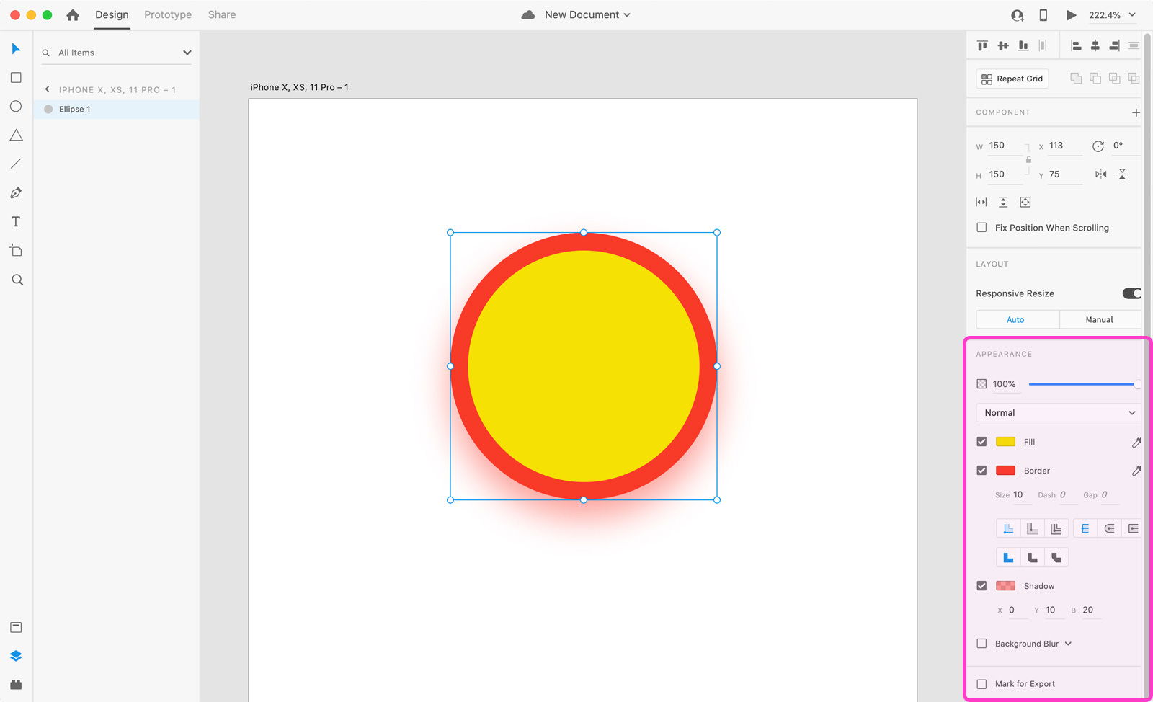Viewport: 1153px width, 702px height.
Task: Open the Share tab
Action: (222, 14)
